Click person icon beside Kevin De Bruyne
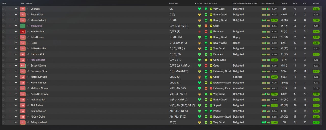 [28, 94]
